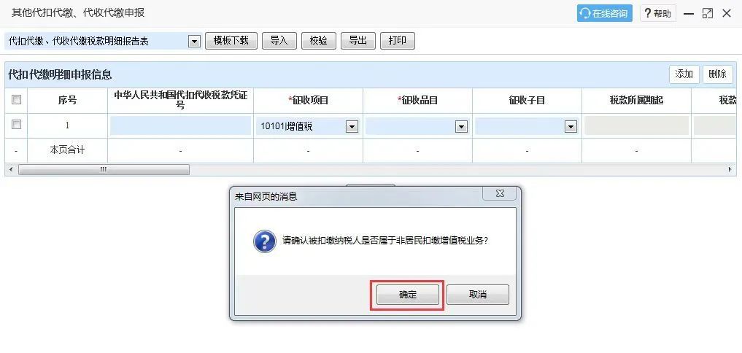Click the right arrow of the horizontal scrollbar
Viewport: 742px width, 353px height.
tap(730, 169)
